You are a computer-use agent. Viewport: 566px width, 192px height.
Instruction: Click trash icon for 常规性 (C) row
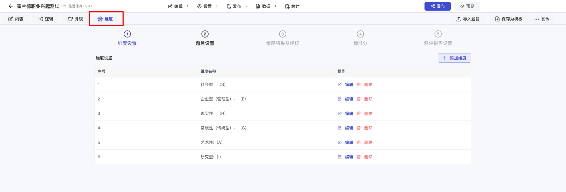[359, 128]
